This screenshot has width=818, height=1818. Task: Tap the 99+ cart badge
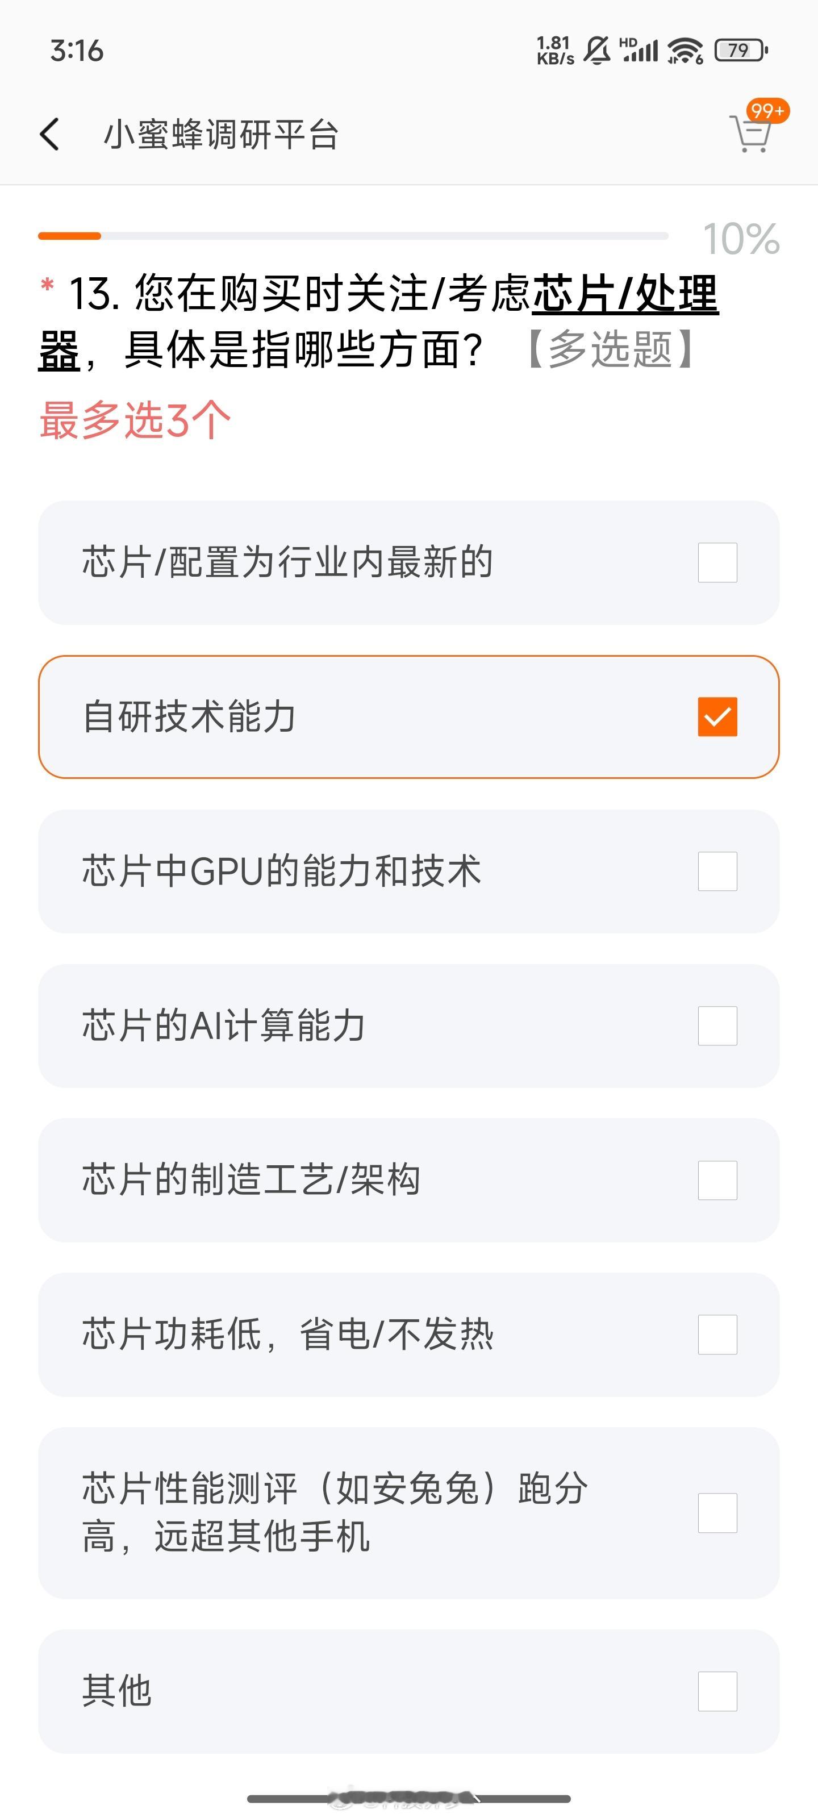click(768, 111)
